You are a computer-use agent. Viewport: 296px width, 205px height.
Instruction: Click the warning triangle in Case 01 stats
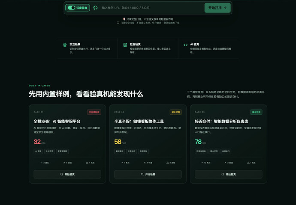(x=87, y=163)
